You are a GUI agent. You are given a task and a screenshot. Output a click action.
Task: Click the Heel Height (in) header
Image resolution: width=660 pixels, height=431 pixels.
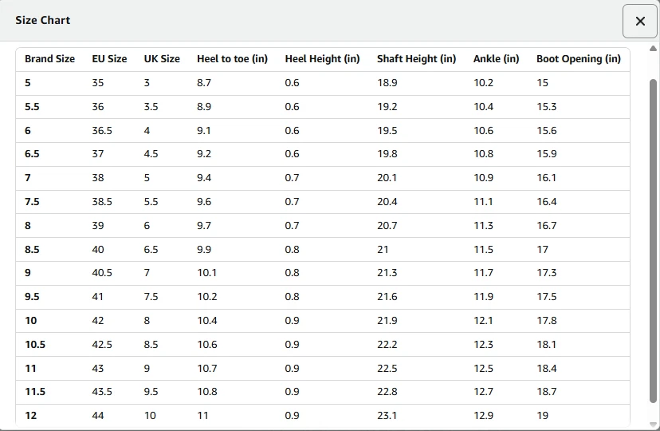[322, 59]
